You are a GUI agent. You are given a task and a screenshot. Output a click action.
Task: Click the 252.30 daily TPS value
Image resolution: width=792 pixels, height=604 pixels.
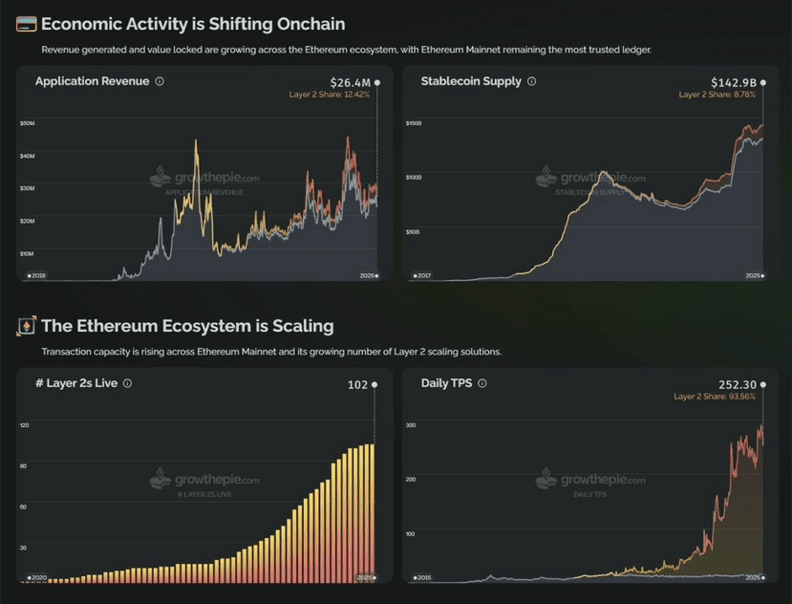pyautogui.click(x=738, y=384)
